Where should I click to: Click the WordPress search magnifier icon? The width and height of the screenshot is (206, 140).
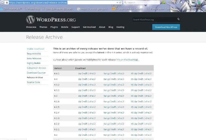(178, 19)
